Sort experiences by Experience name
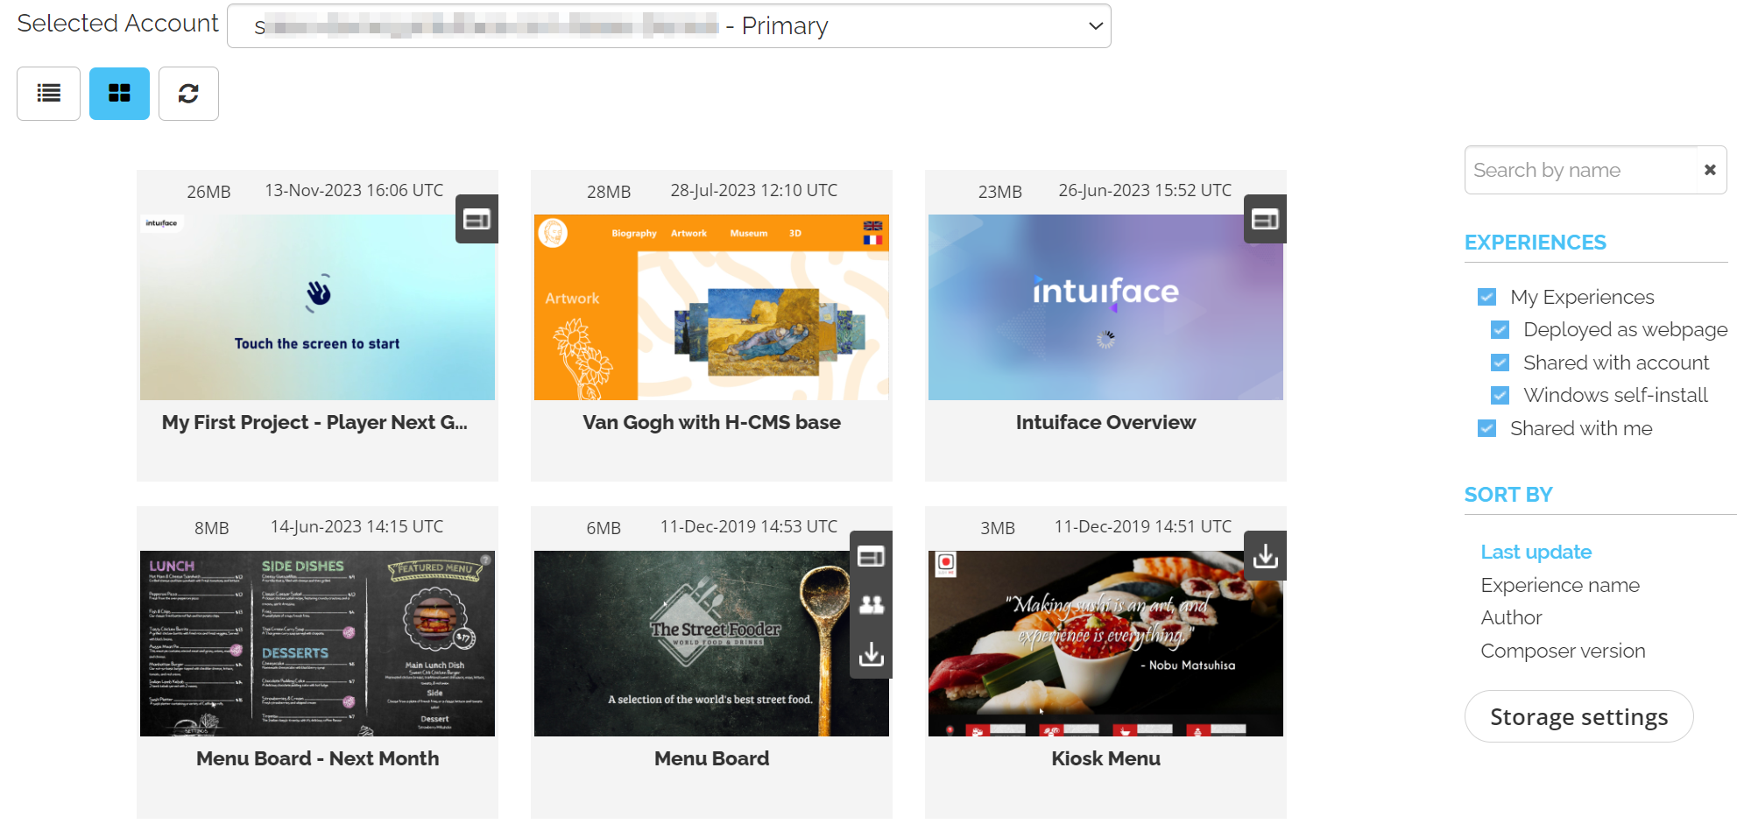The height and width of the screenshot is (831, 1737). pyautogui.click(x=1559, y=585)
